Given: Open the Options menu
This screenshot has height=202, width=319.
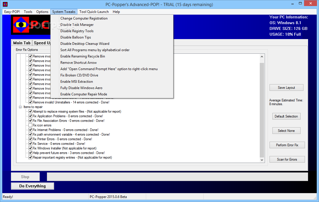Looking at the screenshot, I should tap(42, 12).
